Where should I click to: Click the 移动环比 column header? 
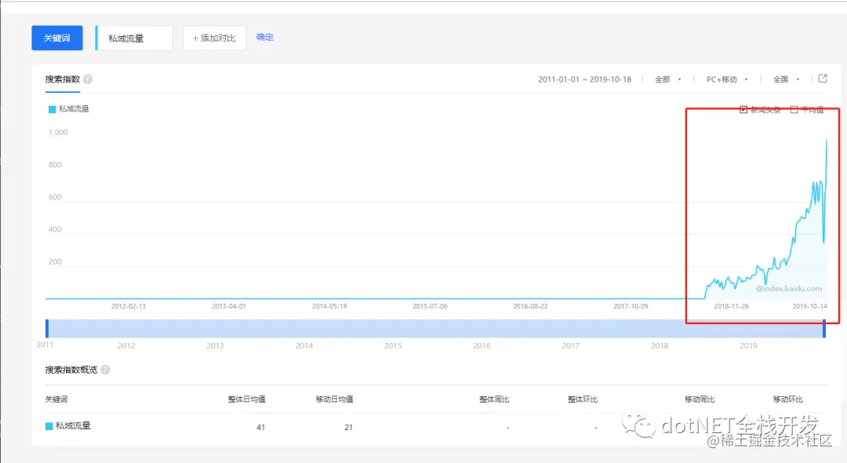(x=787, y=399)
